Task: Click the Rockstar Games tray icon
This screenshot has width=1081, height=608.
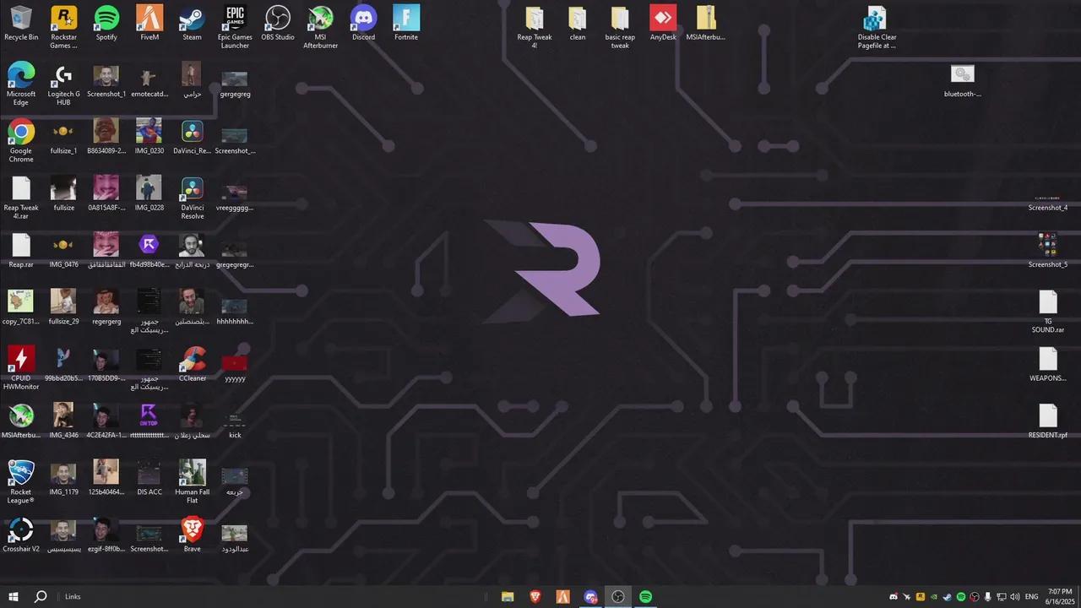Action: click(x=921, y=597)
